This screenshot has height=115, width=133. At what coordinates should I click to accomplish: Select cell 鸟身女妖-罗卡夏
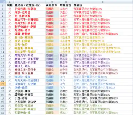click(30, 23)
